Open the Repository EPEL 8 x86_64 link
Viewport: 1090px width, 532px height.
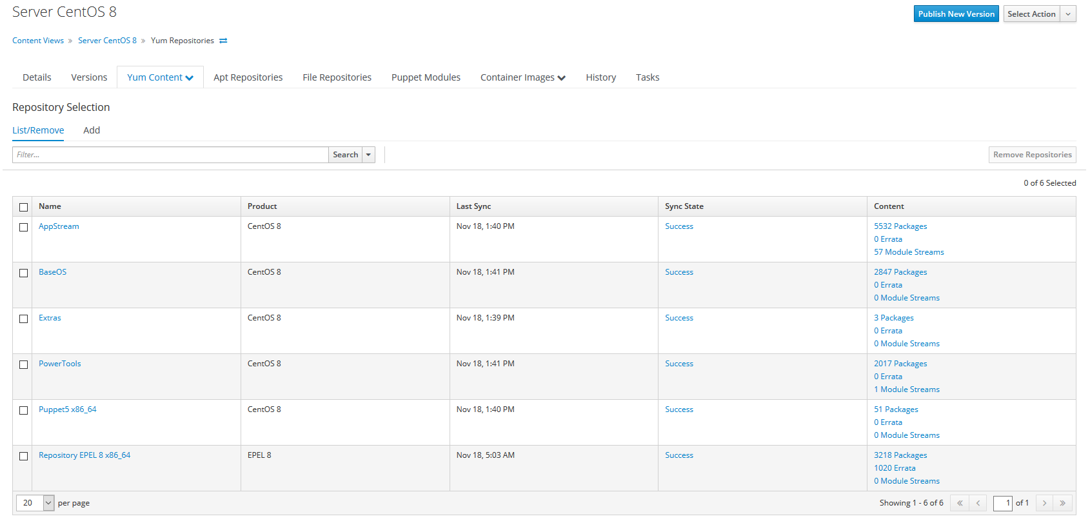pos(84,455)
